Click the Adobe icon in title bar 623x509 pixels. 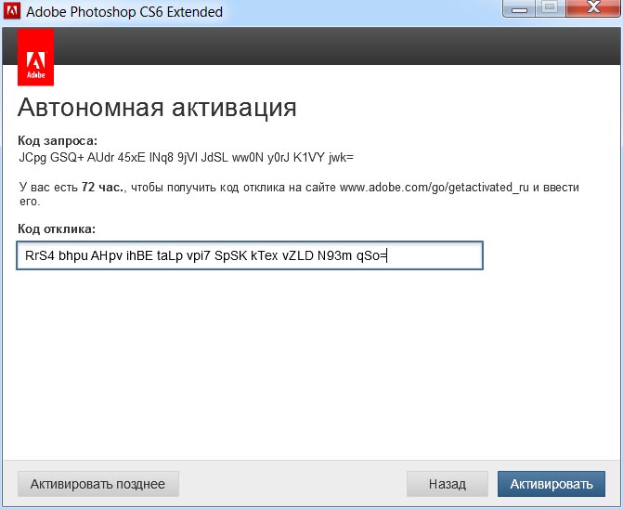pyautogui.click(x=13, y=12)
